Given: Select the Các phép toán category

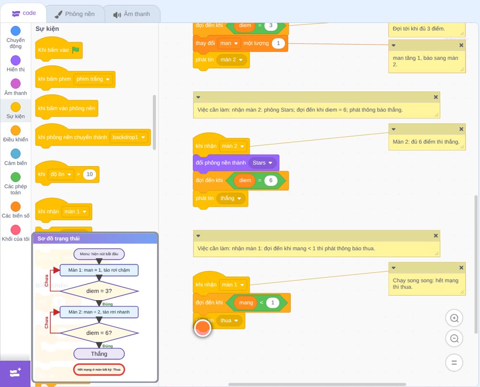Looking at the screenshot, I should [x=15, y=183].
